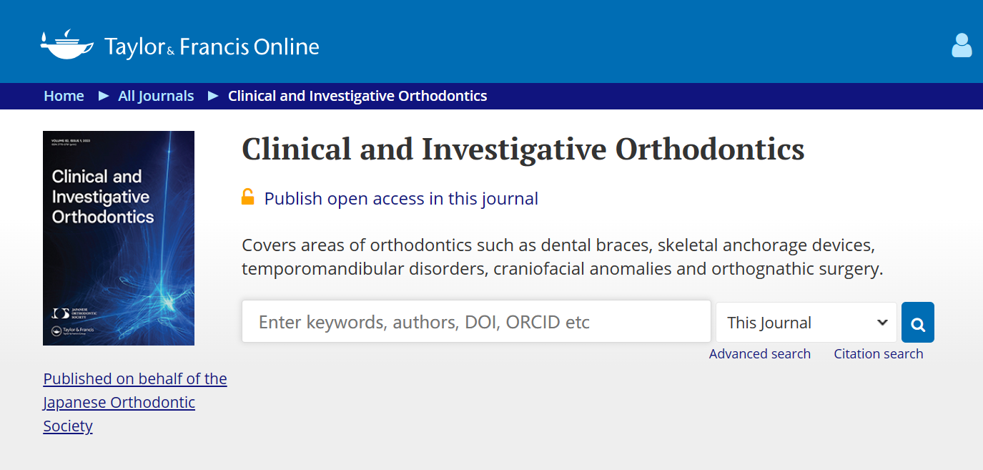Open All Journals breadcrumb link

point(156,96)
